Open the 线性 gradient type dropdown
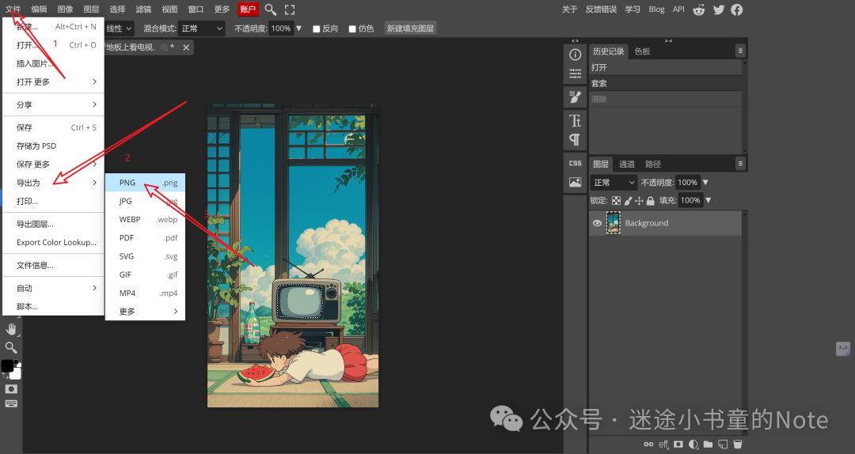Screen dimensions: 855x454 tap(119, 28)
